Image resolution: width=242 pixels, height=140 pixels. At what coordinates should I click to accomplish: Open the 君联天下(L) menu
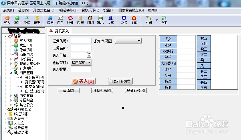tap(90, 10)
